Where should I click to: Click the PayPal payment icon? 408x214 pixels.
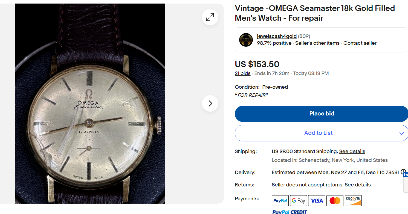(280, 201)
